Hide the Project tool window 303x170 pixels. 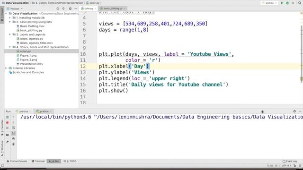(76, 8)
